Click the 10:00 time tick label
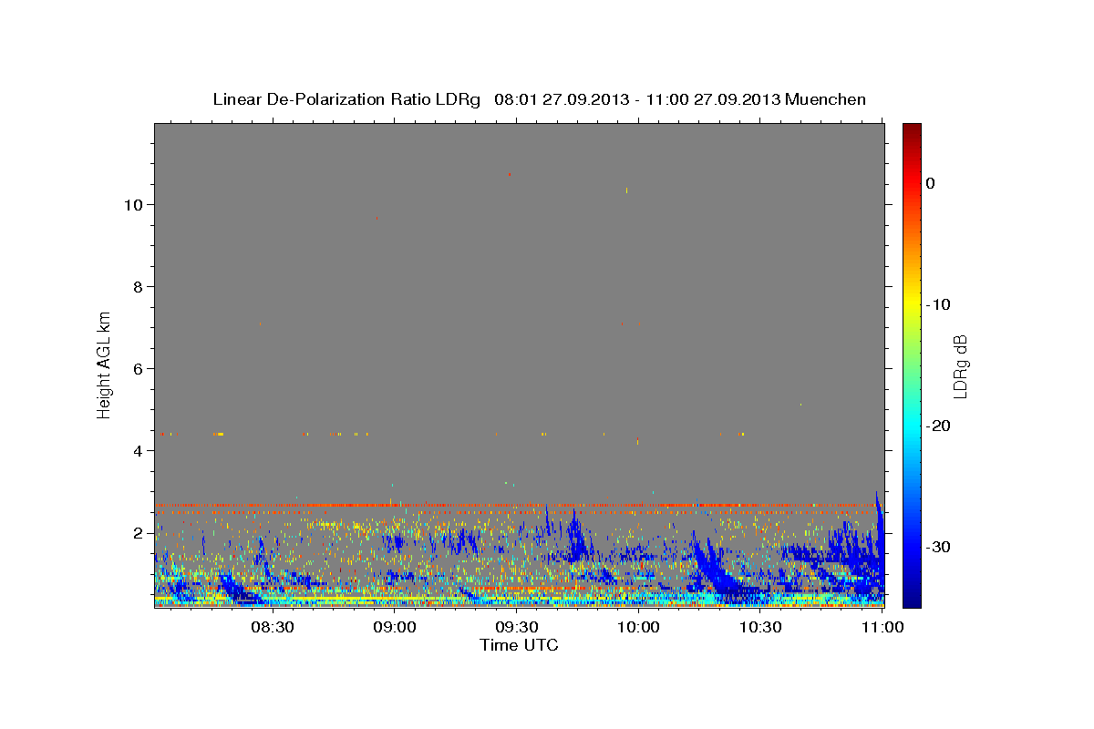The image size is (1094, 729). tap(638, 627)
